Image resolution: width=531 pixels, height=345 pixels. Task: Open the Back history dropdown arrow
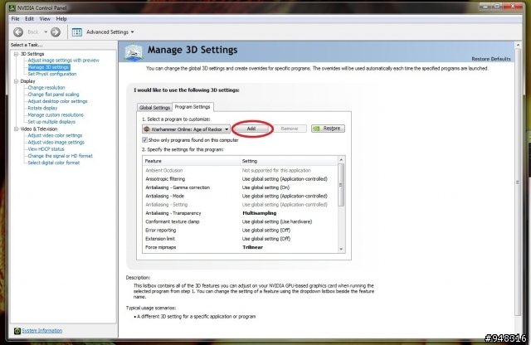click(46, 32)
